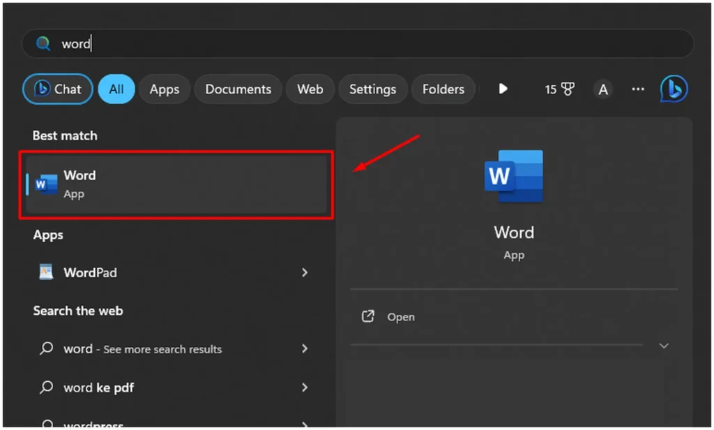Click the large Word logo in preview pane
The width and height of the screenshot is (714, 430).
(514, 177)
